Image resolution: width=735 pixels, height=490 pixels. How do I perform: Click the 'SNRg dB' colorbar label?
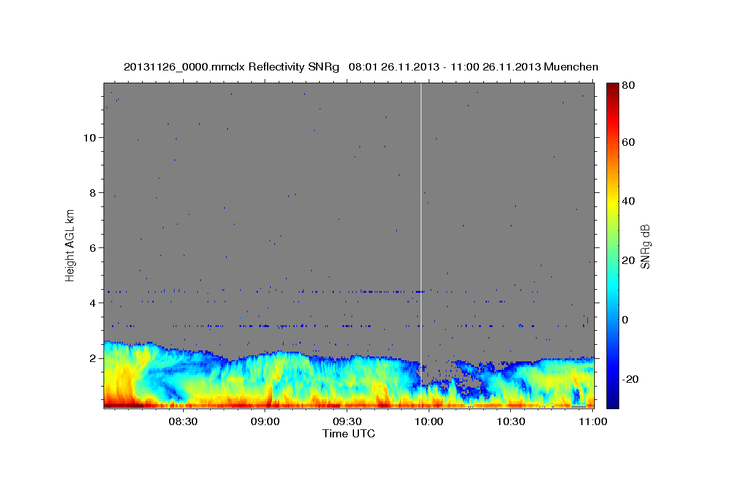click(x=645, y=246)
